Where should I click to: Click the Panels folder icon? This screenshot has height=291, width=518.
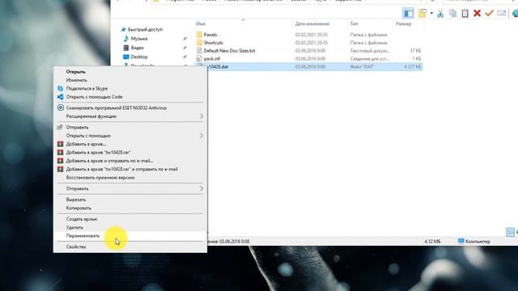[199, 34]
